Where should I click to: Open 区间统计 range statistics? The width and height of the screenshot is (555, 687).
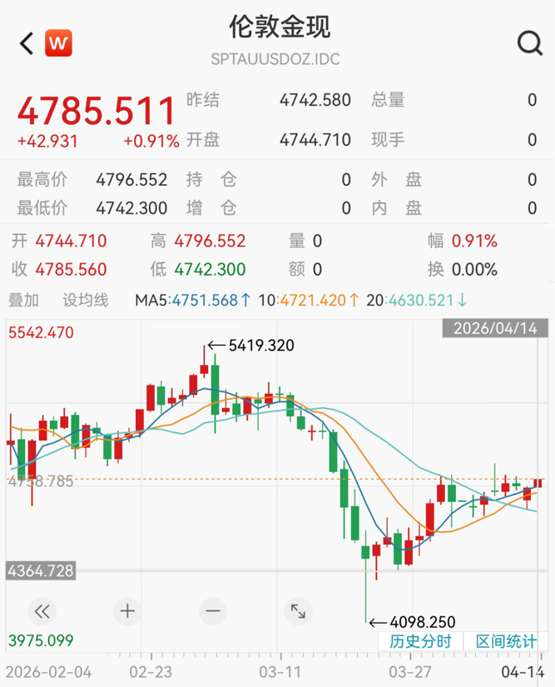click(506, 641)
